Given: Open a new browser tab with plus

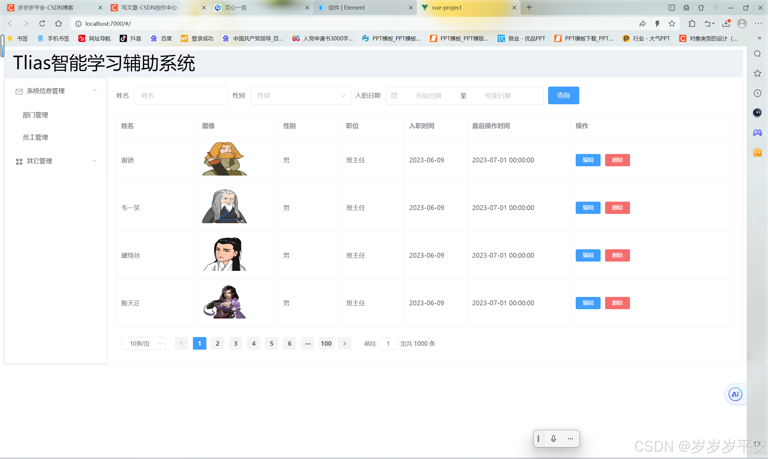Looking at the screenshot, I should (x=529, y=7).
